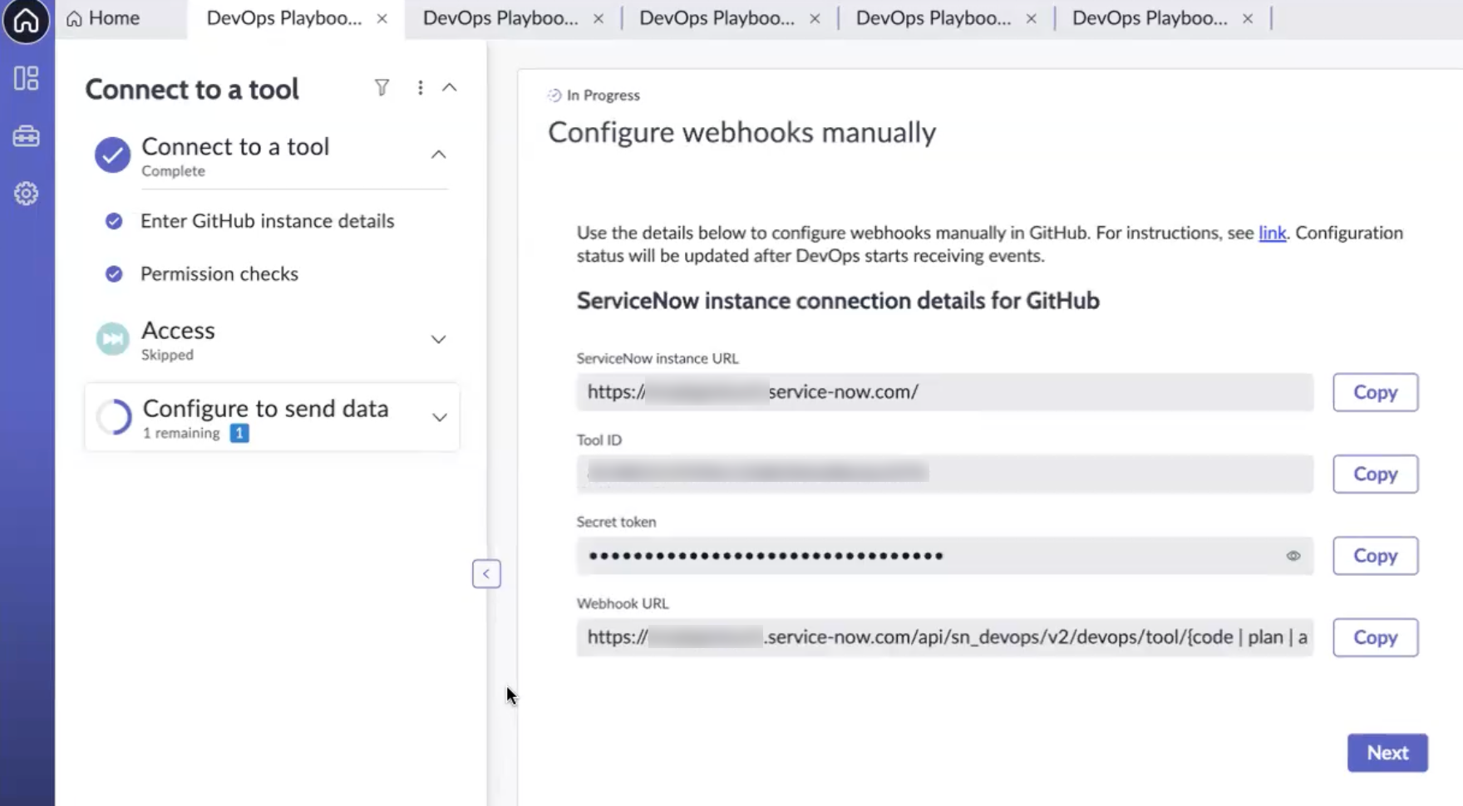Copy the Secret token
1463x806 pixels.
click(x=1376, y=555)
